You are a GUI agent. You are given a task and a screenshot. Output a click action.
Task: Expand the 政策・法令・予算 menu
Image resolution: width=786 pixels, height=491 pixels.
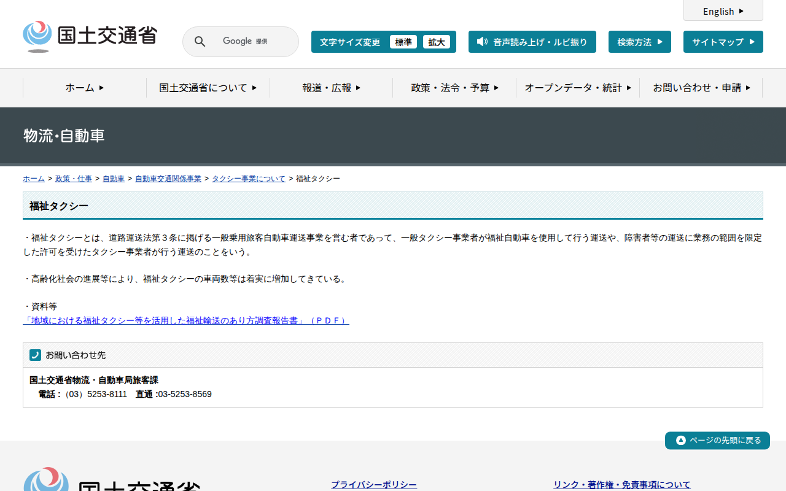tap(454, 88)
